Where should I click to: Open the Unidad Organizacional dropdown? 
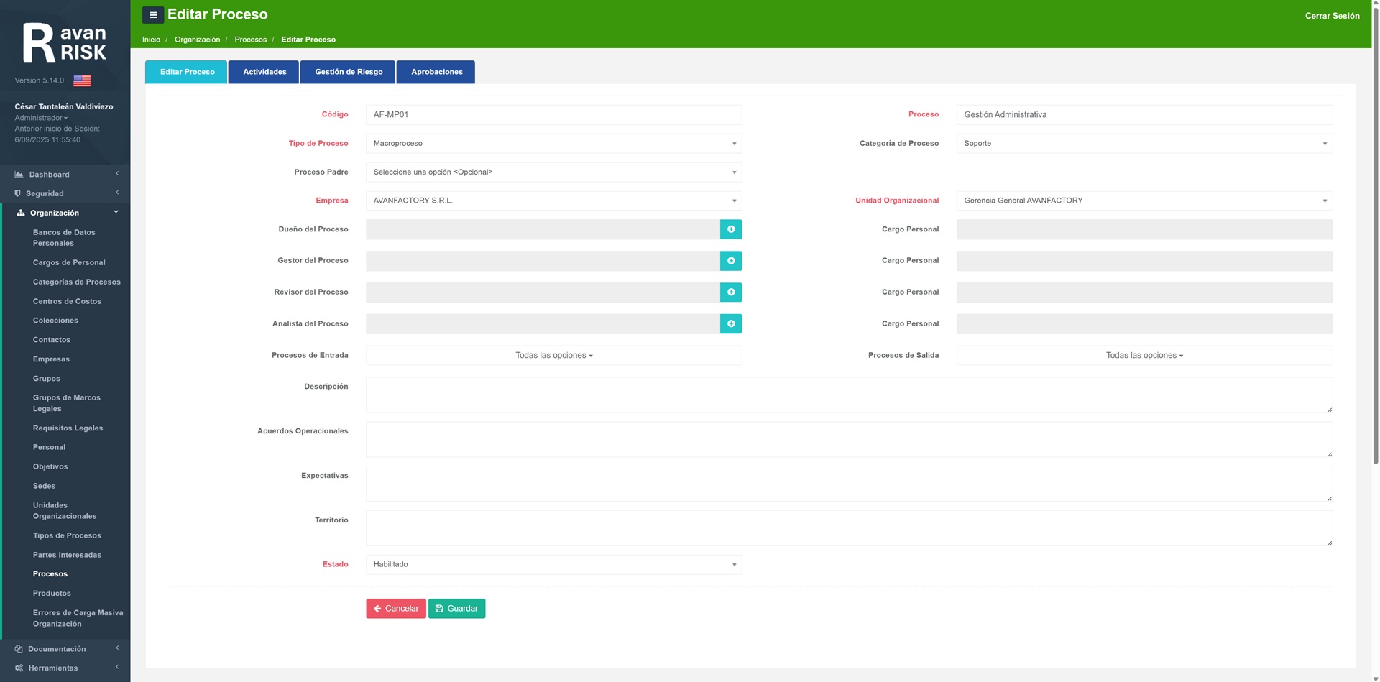pyautogui.click(x=1144, y=201)
